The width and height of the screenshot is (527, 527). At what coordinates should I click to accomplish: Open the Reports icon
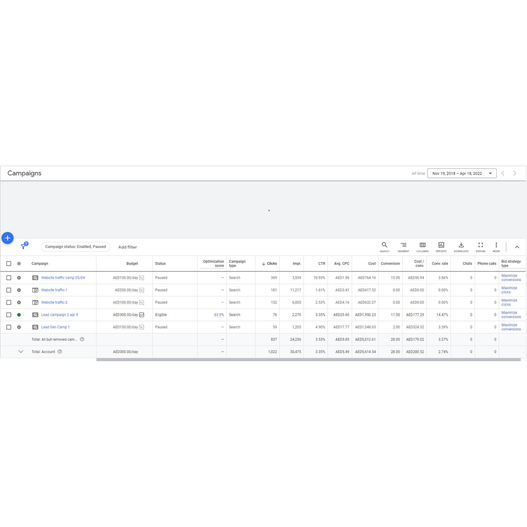[x=441, y=247]
